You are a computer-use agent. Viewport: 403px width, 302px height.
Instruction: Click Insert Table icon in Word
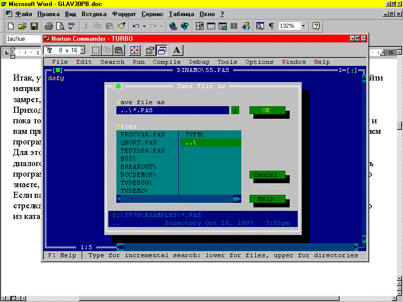pos(211,26)
